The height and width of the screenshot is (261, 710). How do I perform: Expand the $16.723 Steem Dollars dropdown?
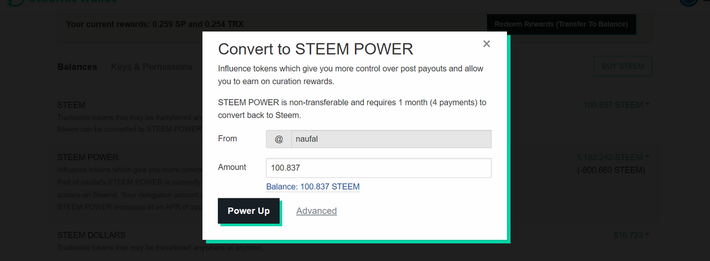point(631,235)
